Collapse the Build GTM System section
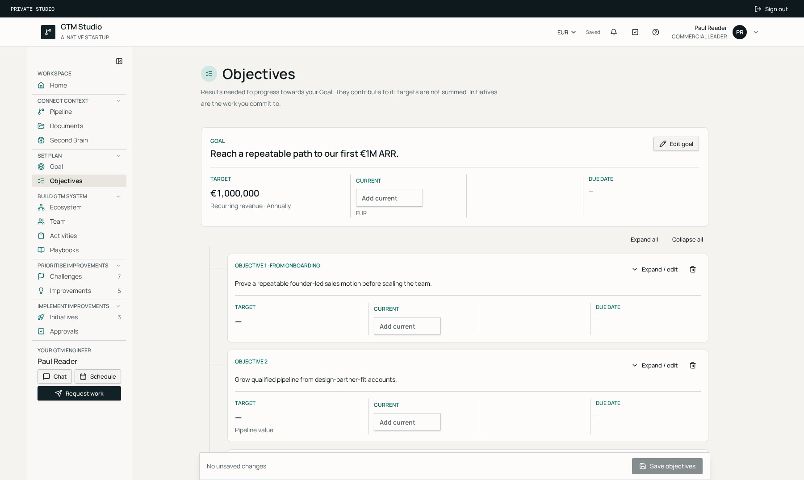The width and height of the screenshot is (804, 480). pos(118,196)
